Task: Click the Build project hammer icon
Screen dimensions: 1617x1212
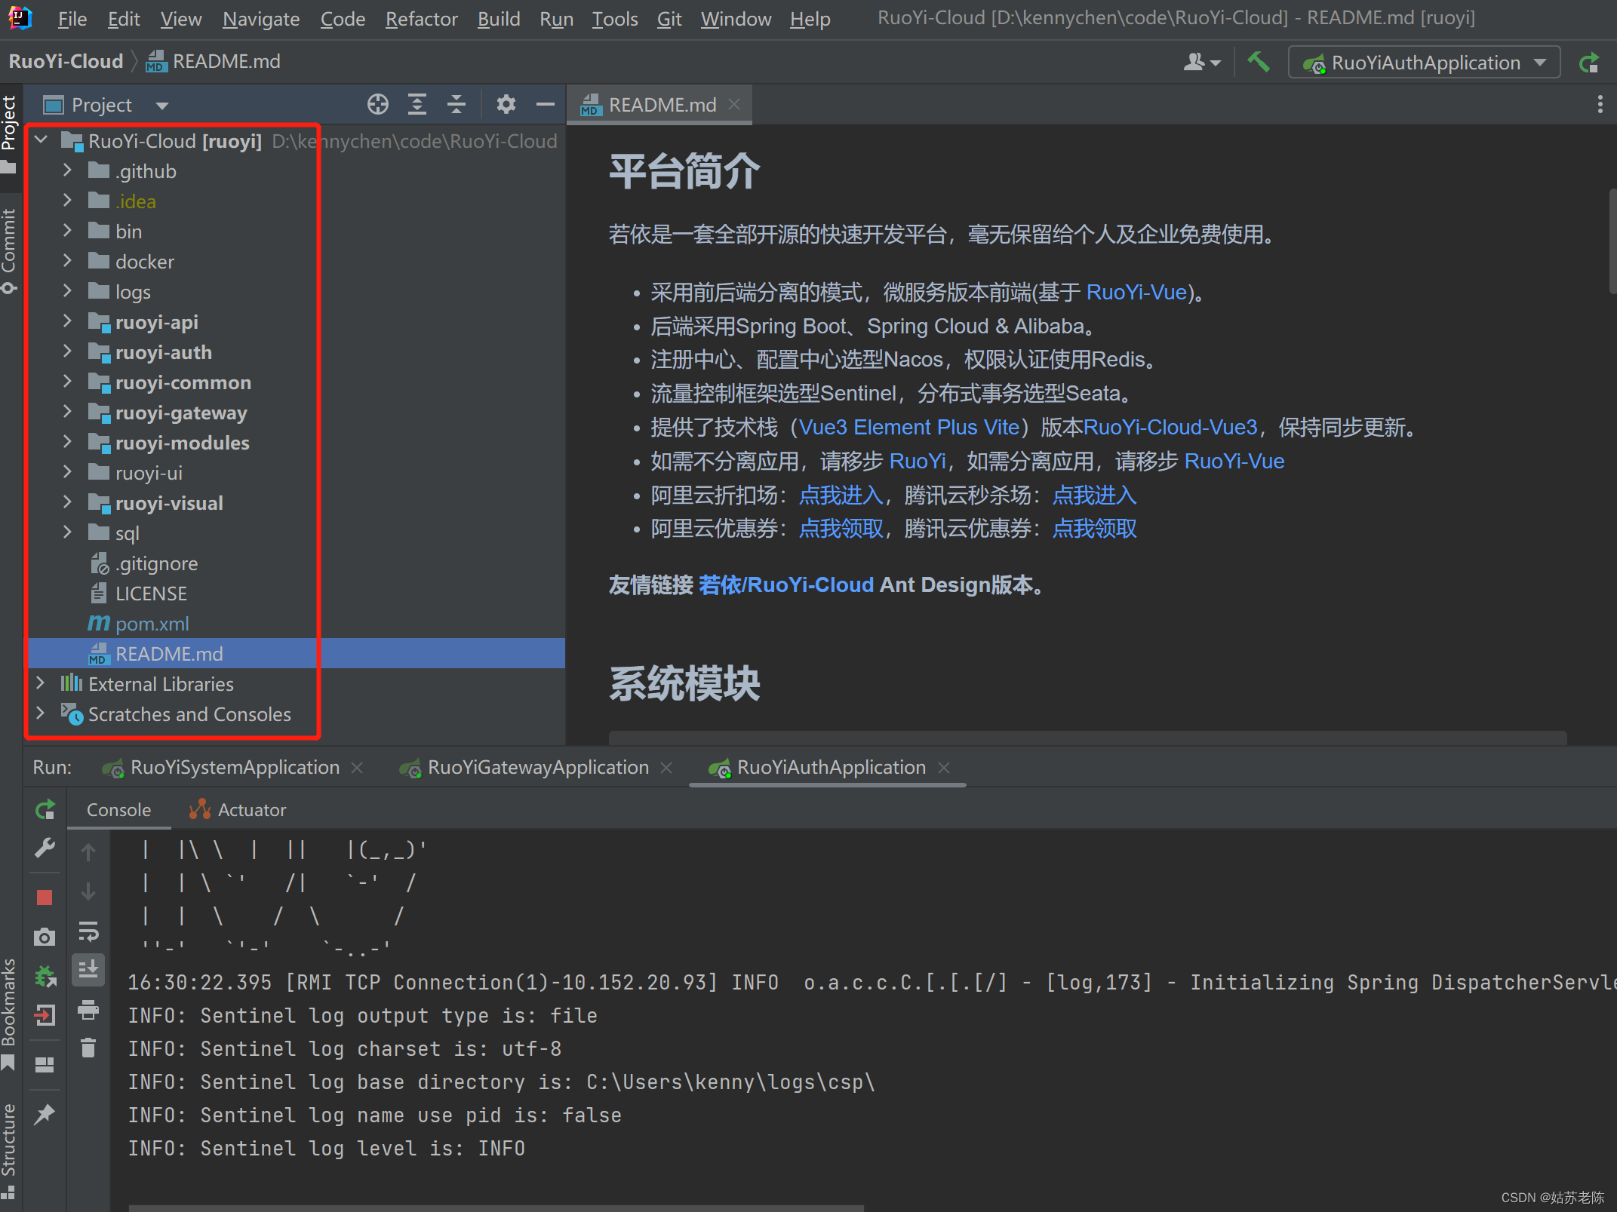Action: [1258, 62]
